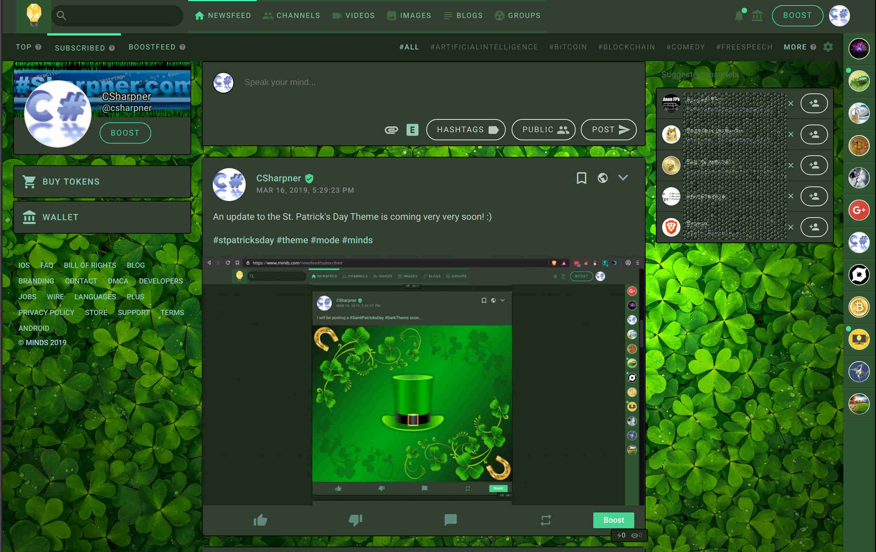Toggle post visibility via globe icon
Screen dimensions: 876x552
(x=602, y=178)
